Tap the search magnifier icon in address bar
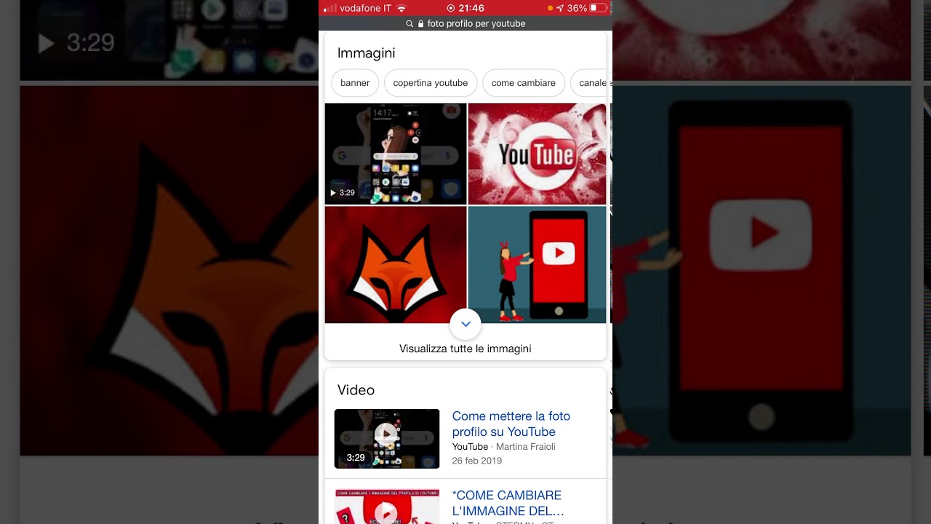Image resolution: width=931 pixels, height=524 pixels. click(409, 24)
